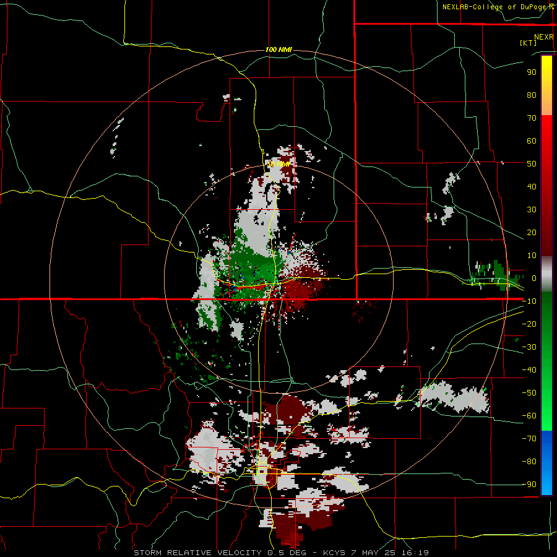The height and width of the screenshot is (557, 557).
Task: Click the -80 scale value
Action: pyautogui.click(x=529, y=462)
